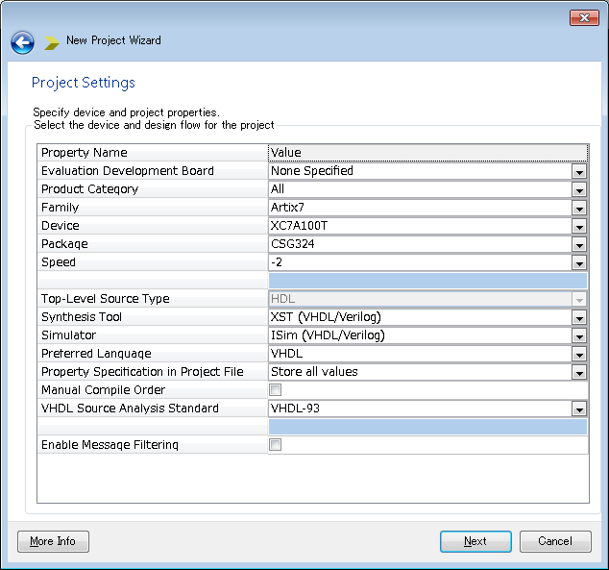Click the More Info button
The image size is (609, 570).
(53, 541)
